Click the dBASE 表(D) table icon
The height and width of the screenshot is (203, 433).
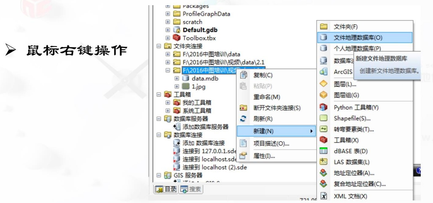point(324,151)
